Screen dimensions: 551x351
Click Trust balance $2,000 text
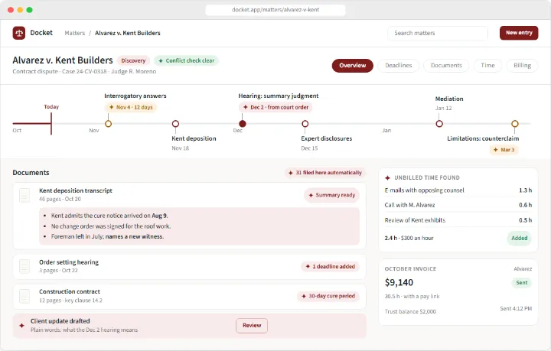coord(410,312)
